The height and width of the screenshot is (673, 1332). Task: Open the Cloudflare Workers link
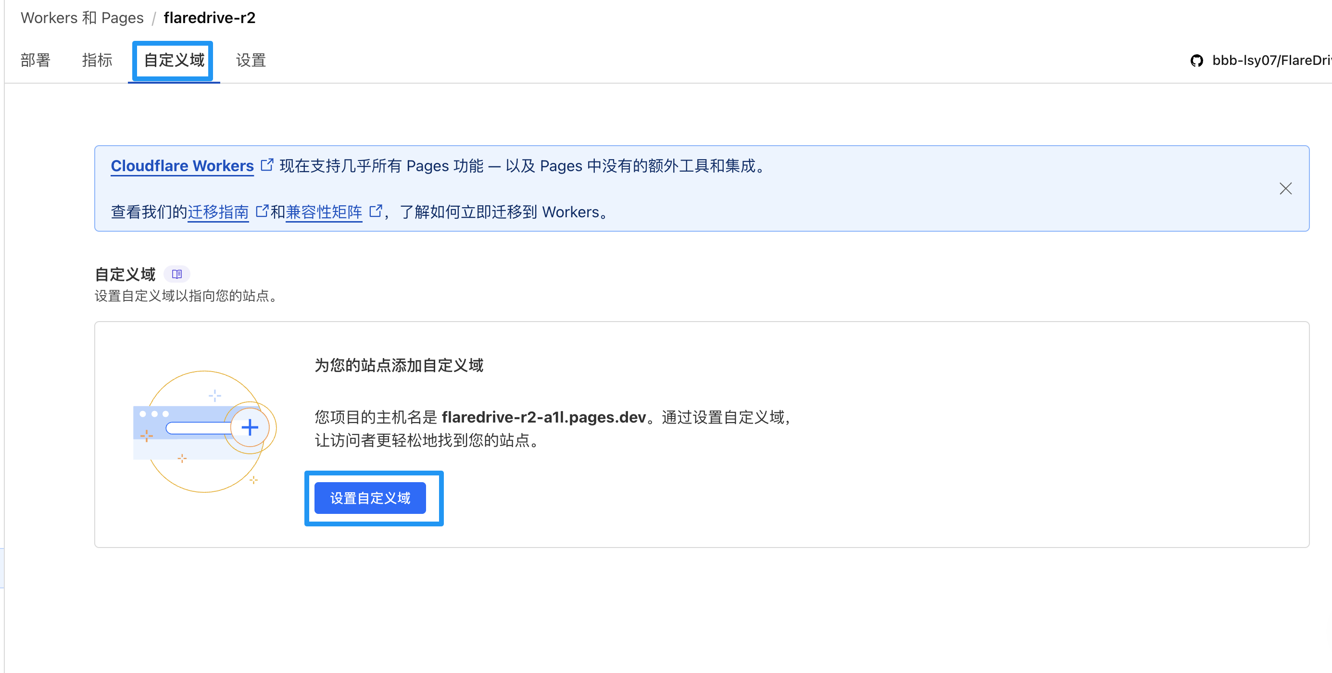tap(182, 165)
